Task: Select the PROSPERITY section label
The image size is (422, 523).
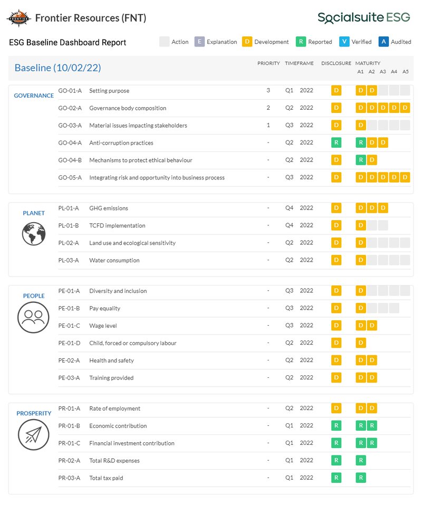Action: [34, 413]
